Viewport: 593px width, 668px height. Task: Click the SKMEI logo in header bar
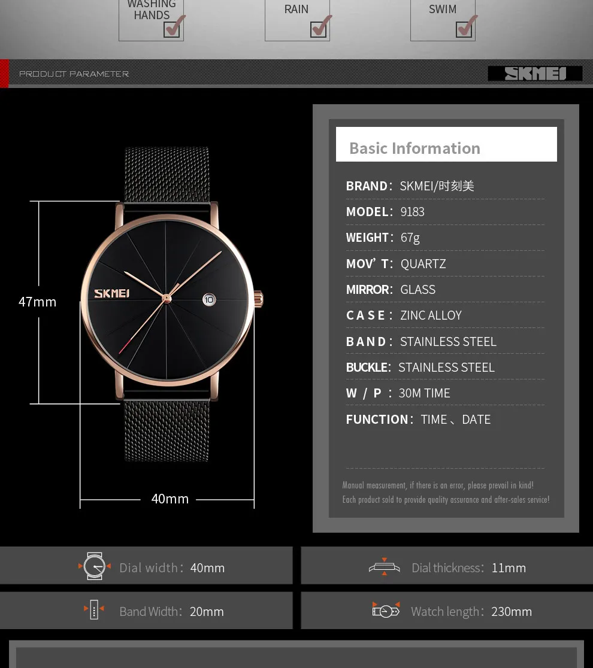pos(535,74)
